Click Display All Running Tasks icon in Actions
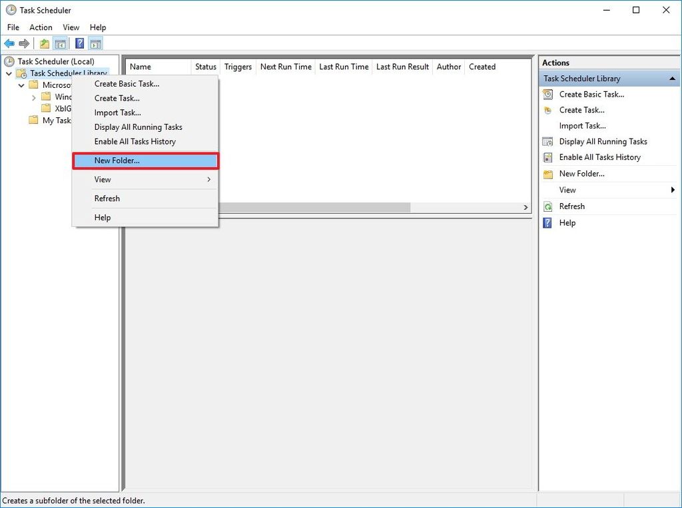The width and height of the screenshot is (682, 508). pyautogui.click(x=548, y=141)
